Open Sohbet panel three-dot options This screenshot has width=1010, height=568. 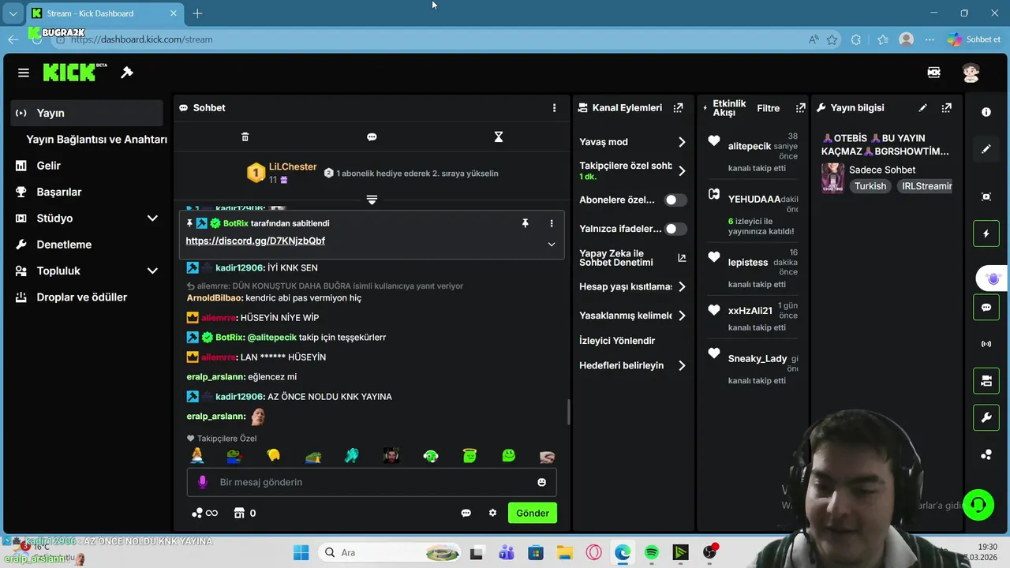[x=554, y=108]
